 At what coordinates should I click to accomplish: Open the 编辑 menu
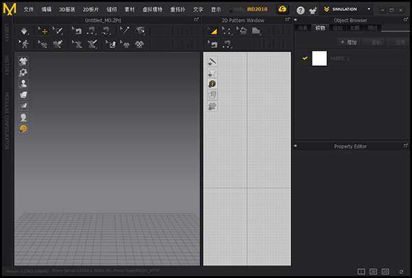(x=47, y=10)
